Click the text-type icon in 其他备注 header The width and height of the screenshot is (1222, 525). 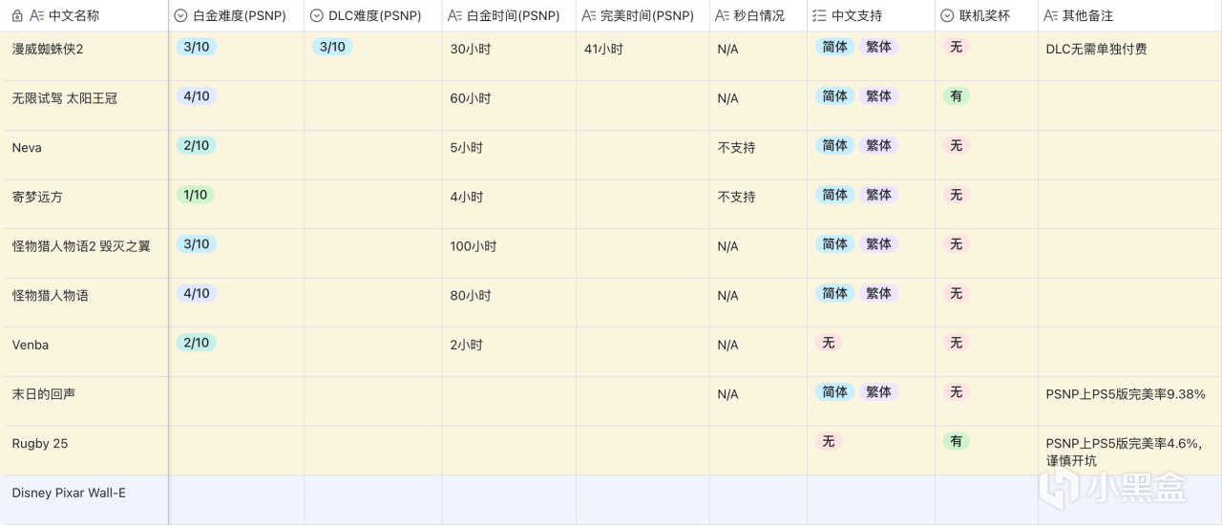[x=1051, y=16]
